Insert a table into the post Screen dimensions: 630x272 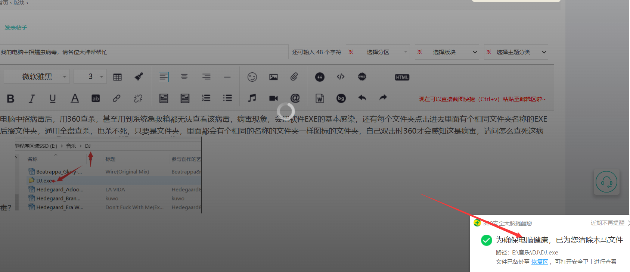click(117, 77)
